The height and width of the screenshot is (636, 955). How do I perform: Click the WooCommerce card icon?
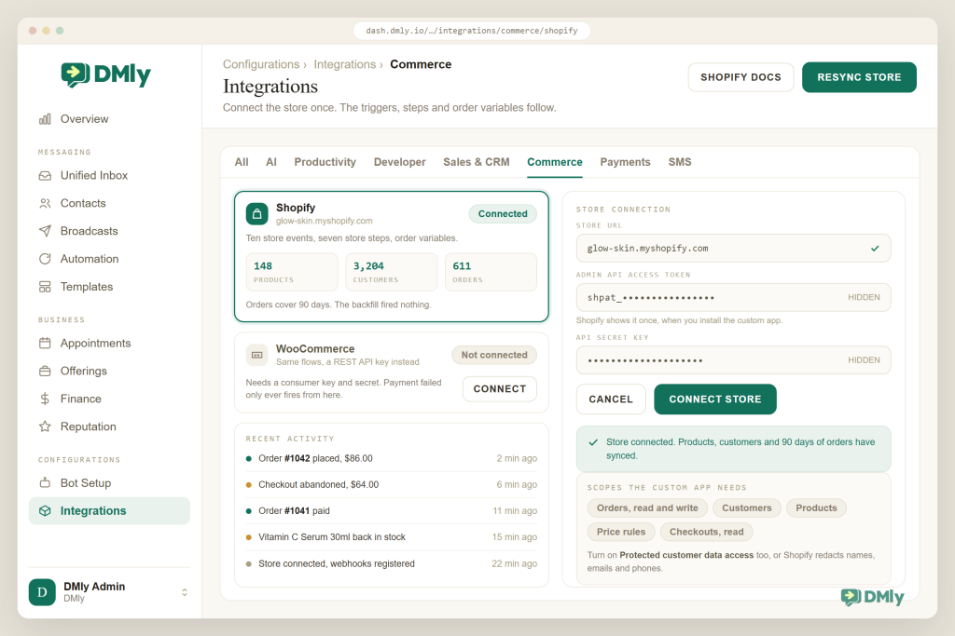[257, 355]
